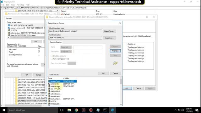Click ALL APPLIC... group icon in results
Viewport: 201px width, 113px height.
point(49,89)
